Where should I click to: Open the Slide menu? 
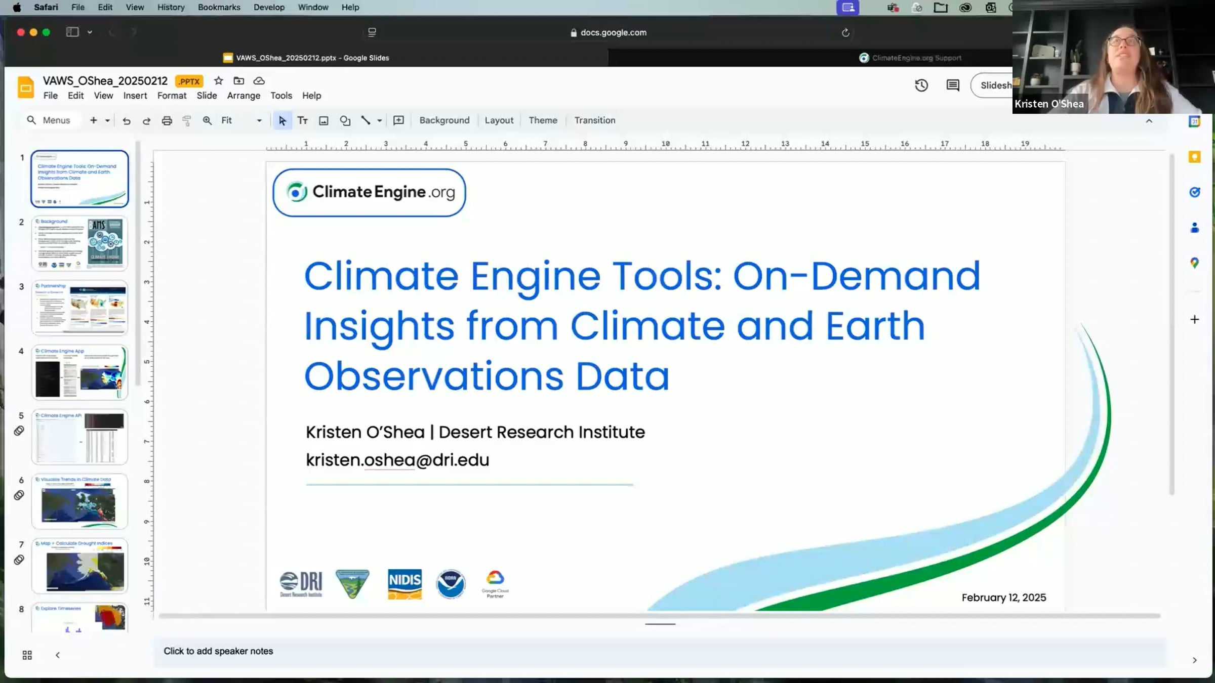206,95
